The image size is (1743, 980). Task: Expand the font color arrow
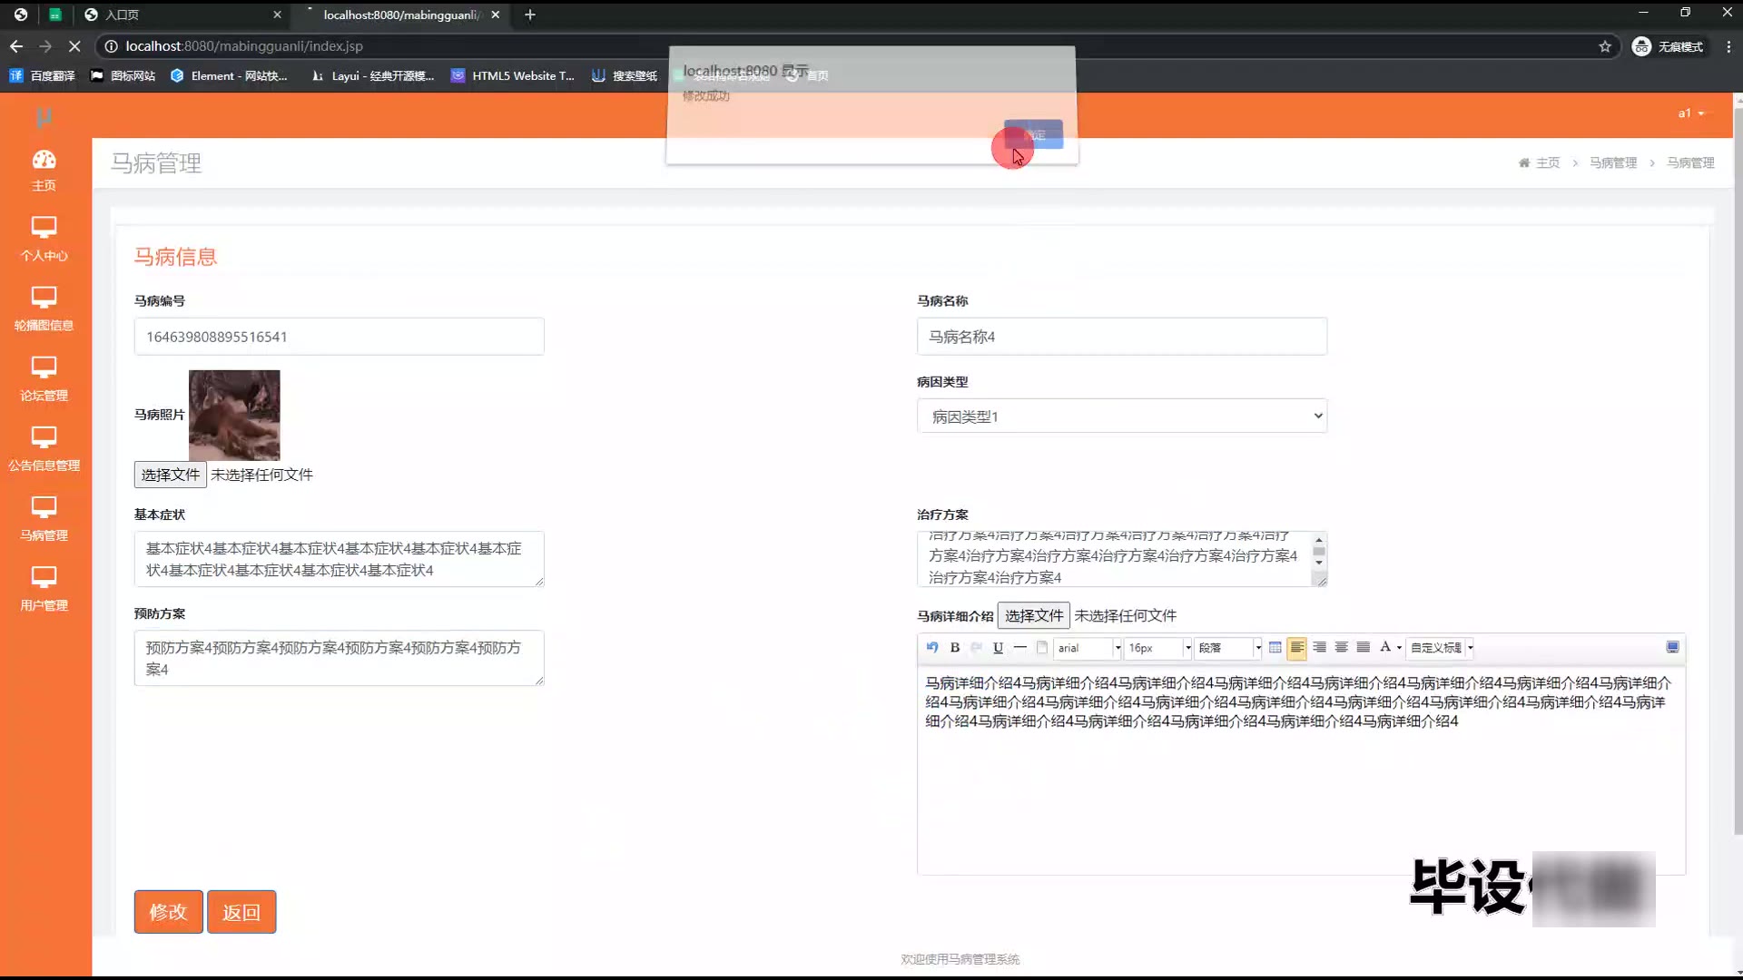point(1399,648)
